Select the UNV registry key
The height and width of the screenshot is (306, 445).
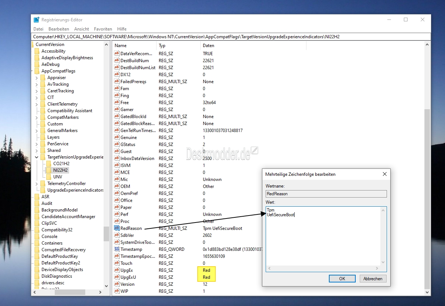coord(58,177)
